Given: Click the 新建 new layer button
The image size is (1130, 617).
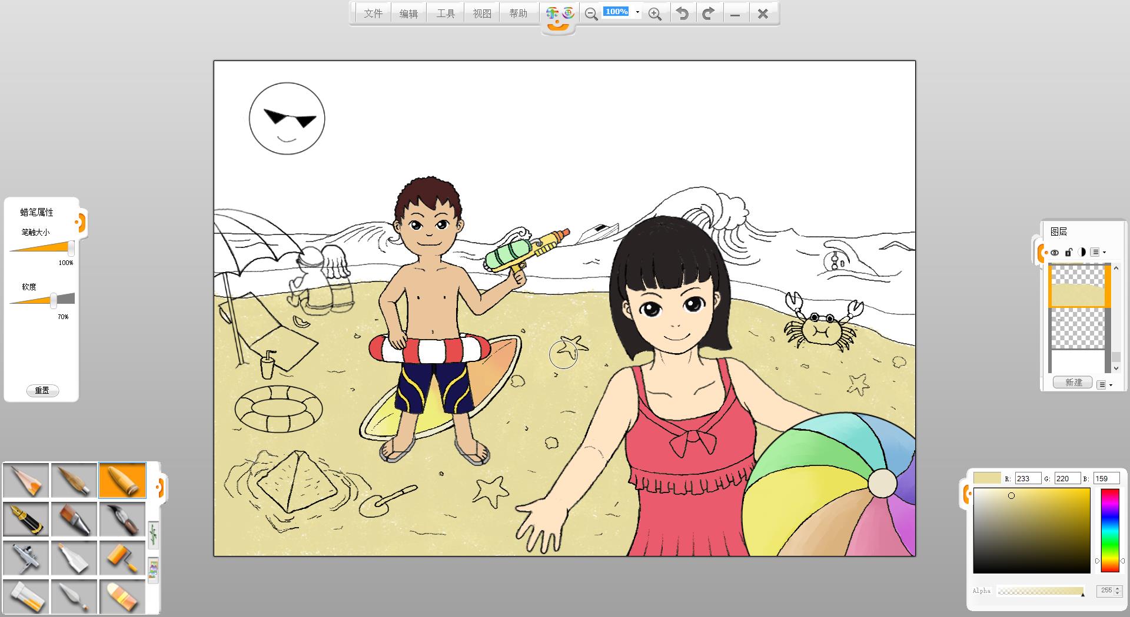Looking at the screenshot, I should 1073,383.
